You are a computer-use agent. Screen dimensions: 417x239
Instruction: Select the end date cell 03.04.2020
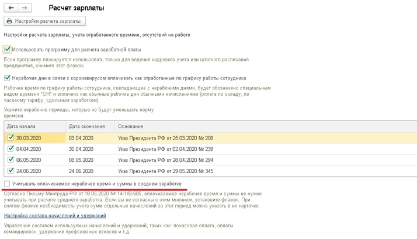tap(82, 137)
